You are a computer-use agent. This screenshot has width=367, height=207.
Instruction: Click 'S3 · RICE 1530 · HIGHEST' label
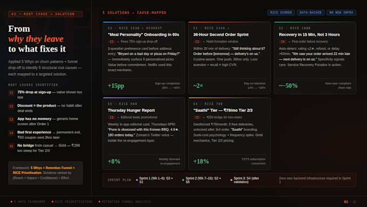(135, 28)
